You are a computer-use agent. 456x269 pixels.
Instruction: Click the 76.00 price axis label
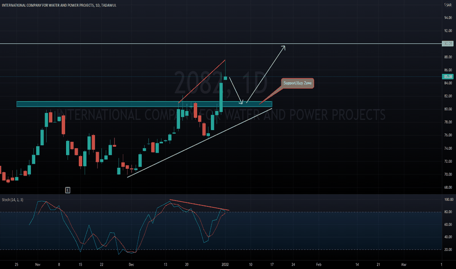(x=448, y=135)
